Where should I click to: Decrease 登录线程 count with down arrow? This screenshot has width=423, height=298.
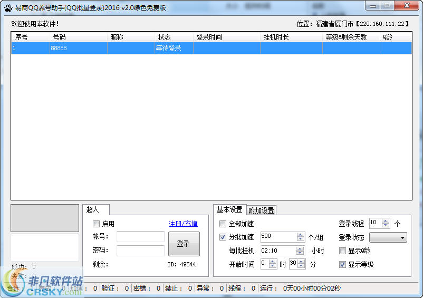coord(386,225)
